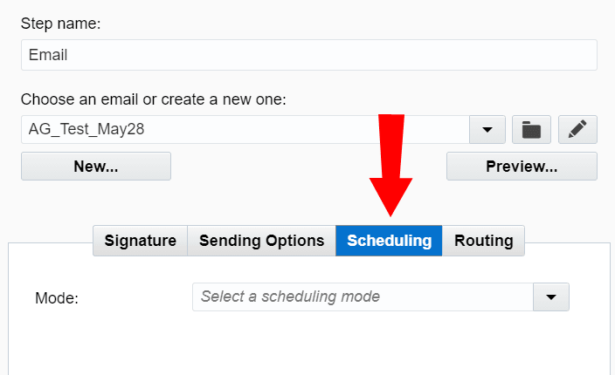The width and height of the screenshot is (615, 375).
Task: Focus the Step name text field
Action: (309, 55)
